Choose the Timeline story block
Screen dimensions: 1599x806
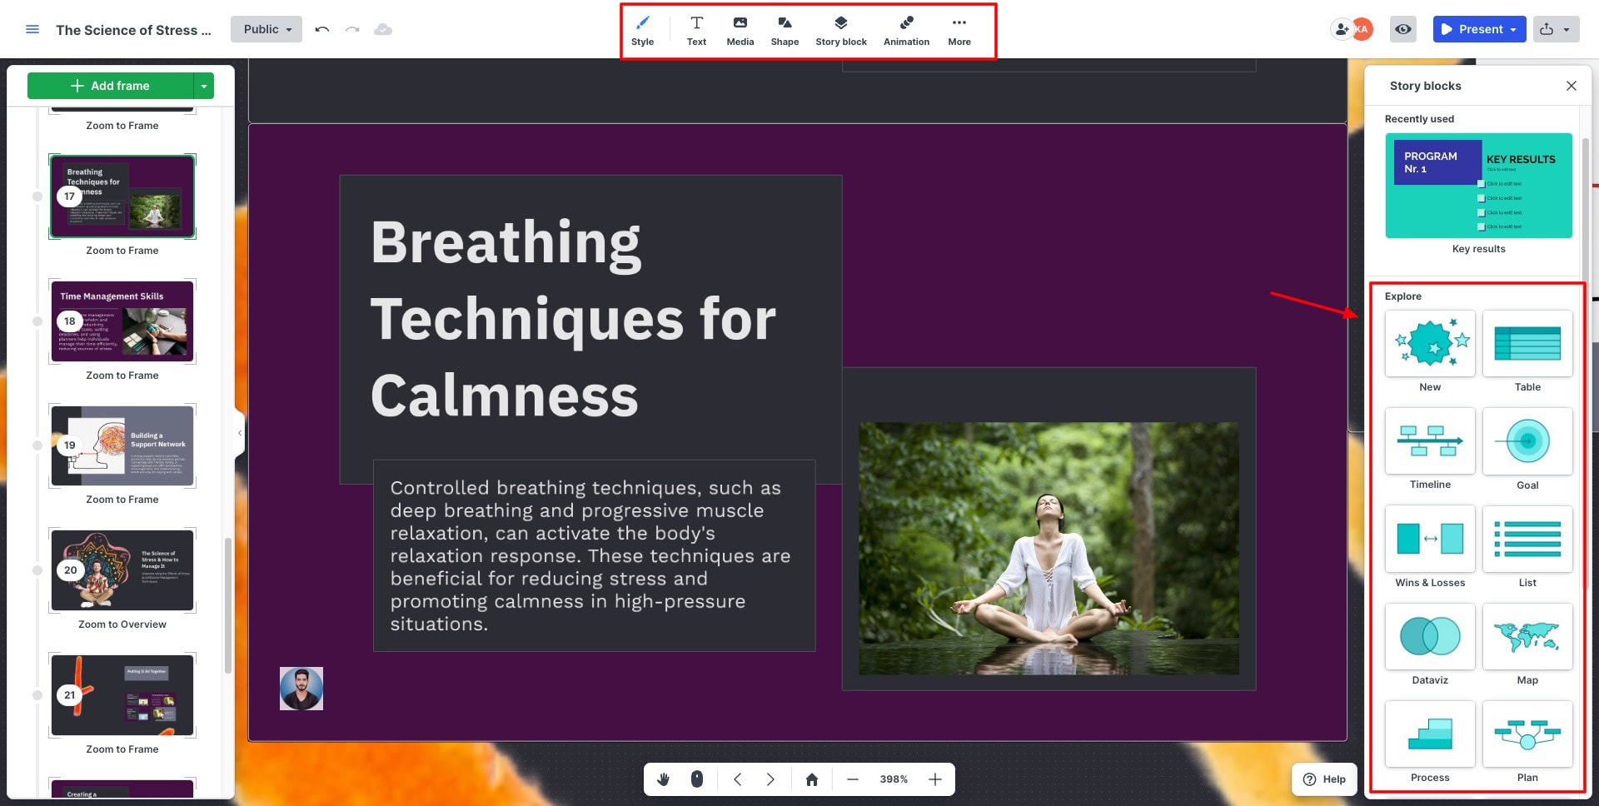(1430, 440)
